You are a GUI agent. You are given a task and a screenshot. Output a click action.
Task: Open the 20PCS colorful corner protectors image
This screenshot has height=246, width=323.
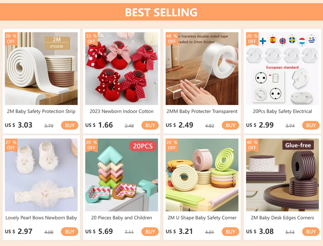[x=121, y=175]
